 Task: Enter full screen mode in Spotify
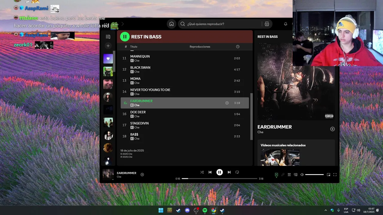(x=335, y=175)
